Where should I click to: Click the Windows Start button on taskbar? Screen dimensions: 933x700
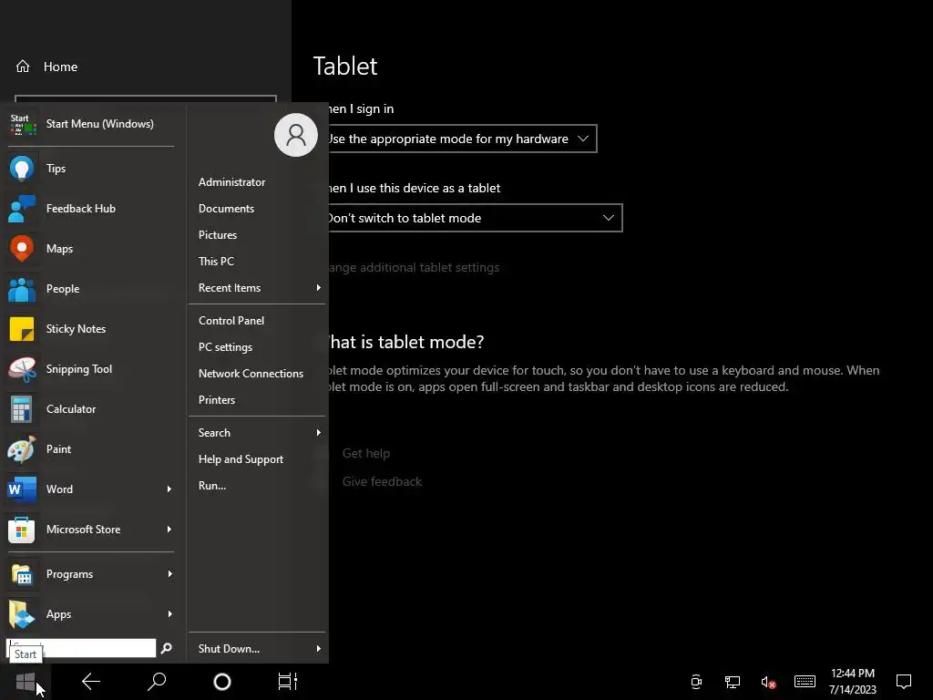tap(25, 682)
